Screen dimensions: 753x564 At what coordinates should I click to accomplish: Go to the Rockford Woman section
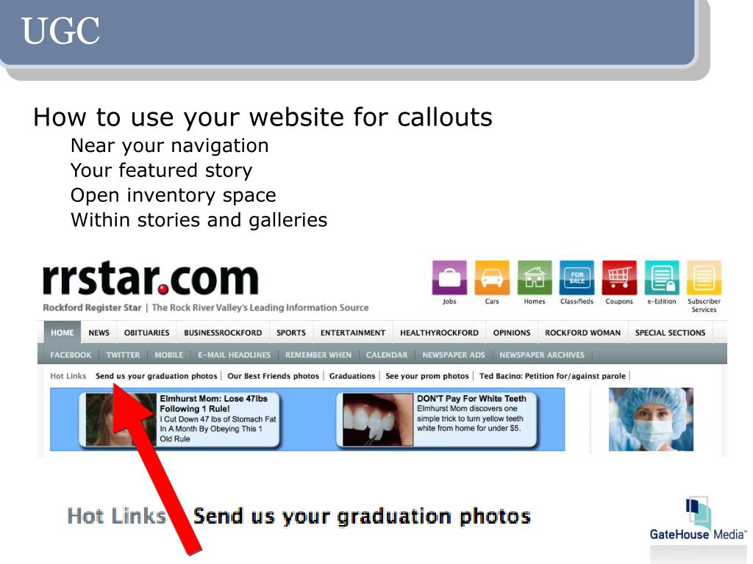point(582,333)
